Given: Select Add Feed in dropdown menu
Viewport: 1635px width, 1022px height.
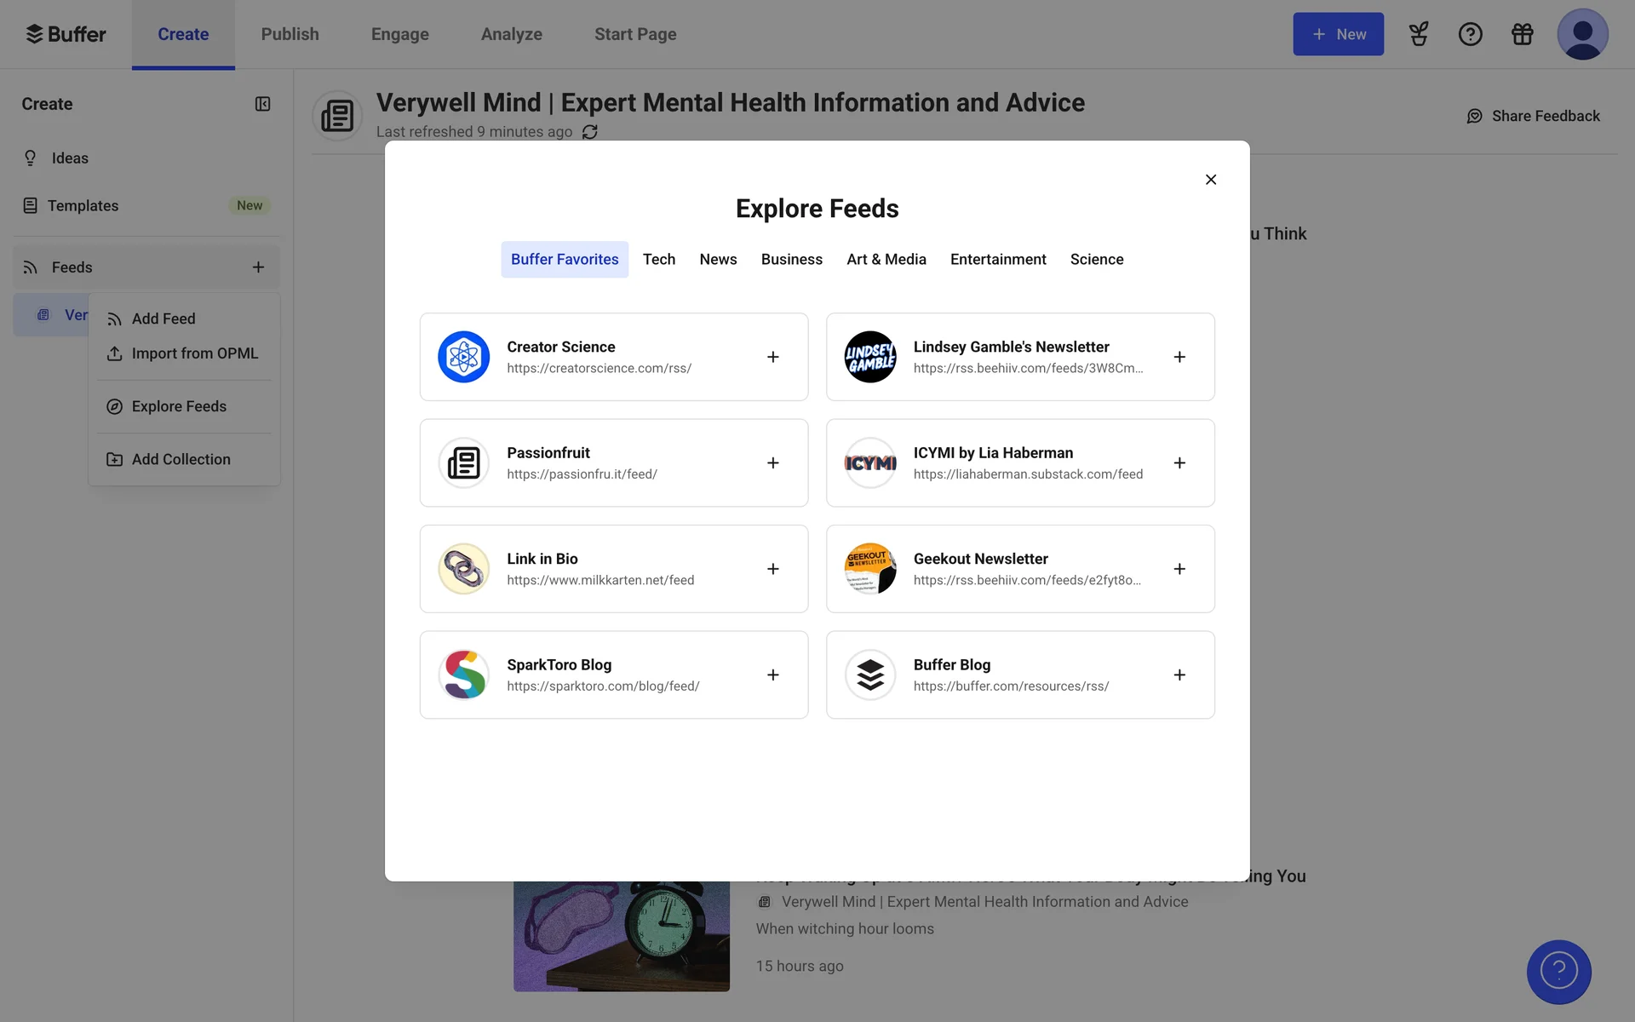Looking at the screenshot, I should click(163, 319).
